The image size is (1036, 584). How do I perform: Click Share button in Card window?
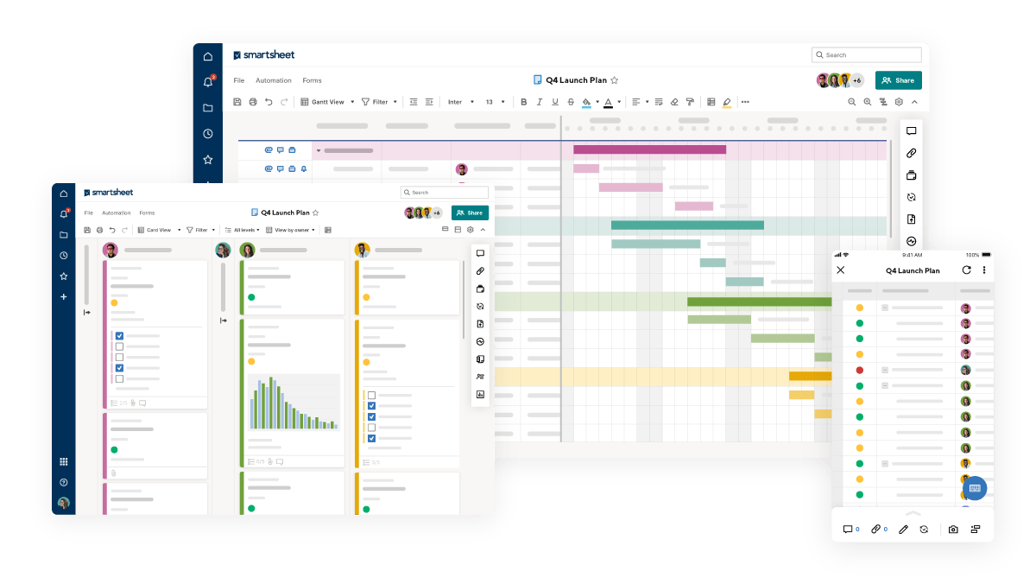[x=470, y=213]
